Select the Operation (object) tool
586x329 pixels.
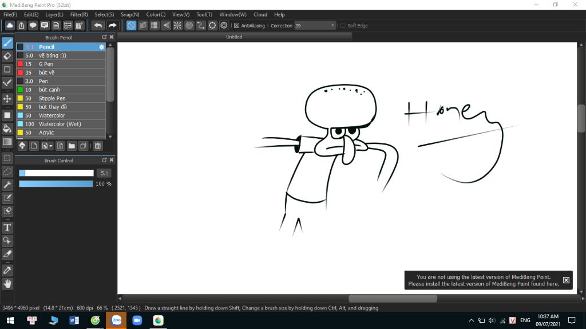[x=7, y=240]
